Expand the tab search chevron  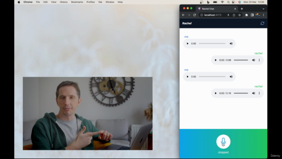tap(263, 9)
